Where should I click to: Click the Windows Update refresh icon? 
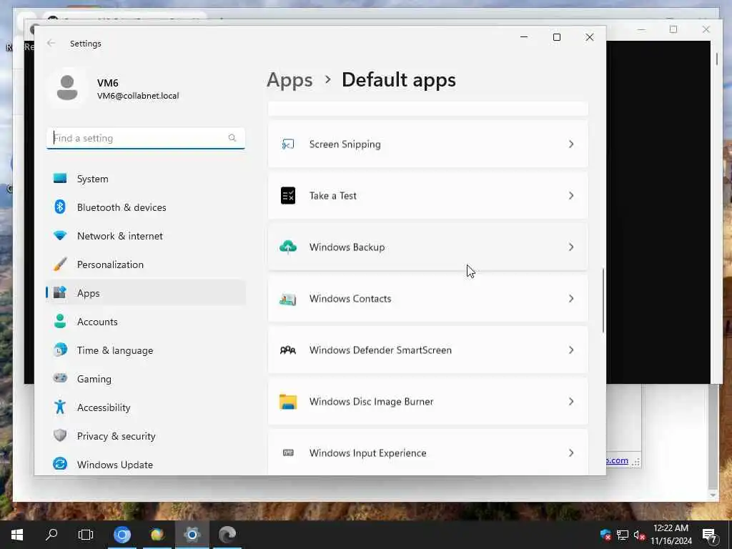point(60,464)
